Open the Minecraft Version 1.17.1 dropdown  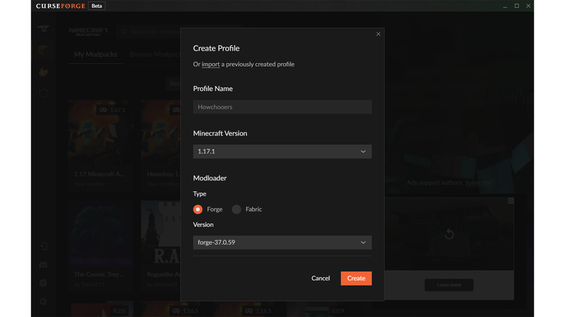tap(282, 152)
